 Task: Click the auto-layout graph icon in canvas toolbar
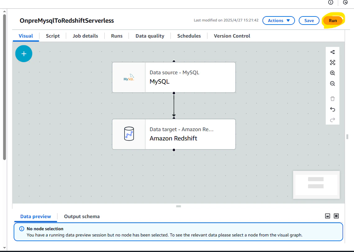coord(333,52)
